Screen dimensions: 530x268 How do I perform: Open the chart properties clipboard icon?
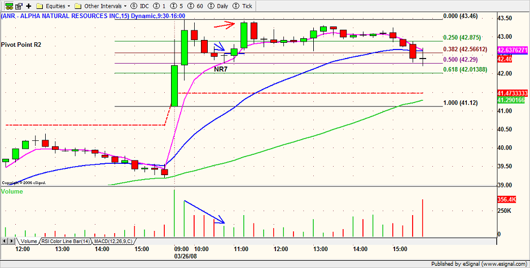coord(19,6)
